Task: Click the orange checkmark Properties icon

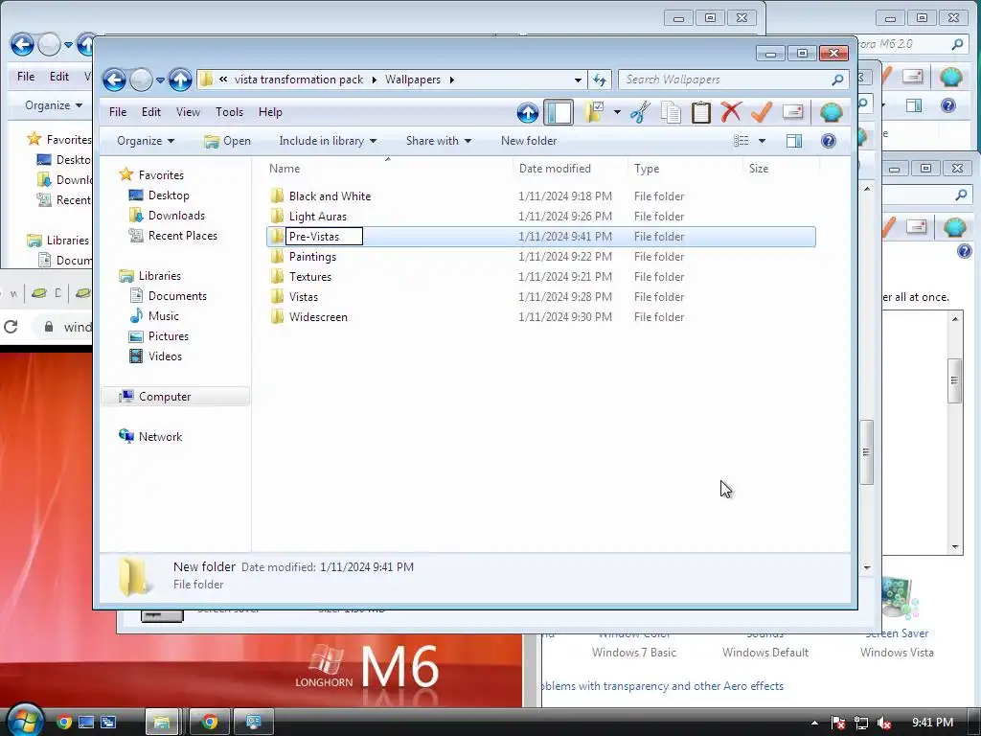Action: coord(762,113)
